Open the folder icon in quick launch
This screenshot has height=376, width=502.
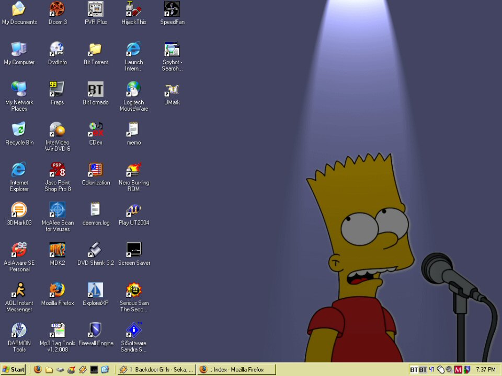click(49, 370)
